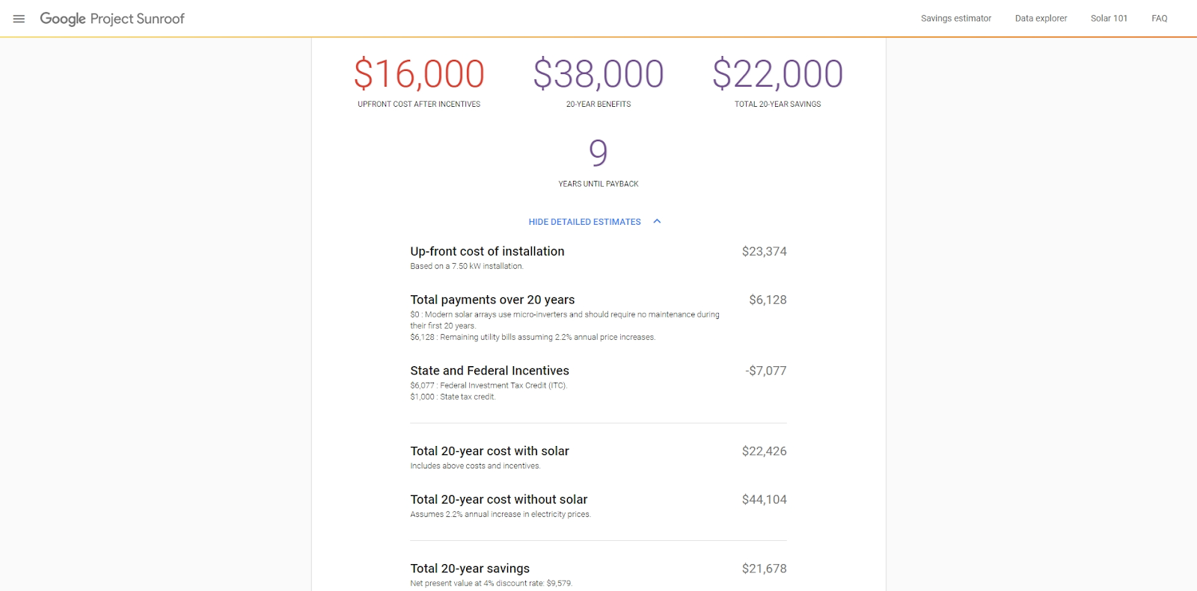Viewport: 1197px width, 591px height.
Task: Click the -$7,077 incentives amount
Action: pos(765,371)
